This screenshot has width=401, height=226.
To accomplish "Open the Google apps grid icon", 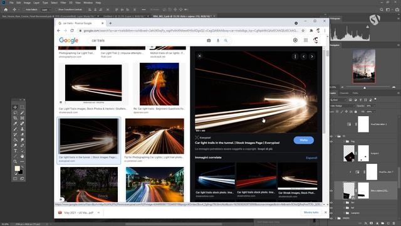I will click(x=306, y=40).
